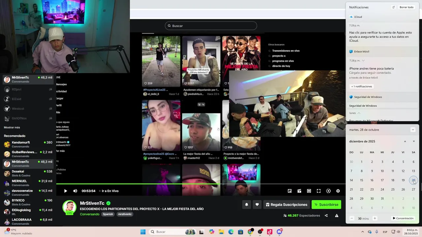Viewport: 422px width, 237px height.
Task: Open Microsoft Store on taskbar
Action: click(x=241, y=232)
